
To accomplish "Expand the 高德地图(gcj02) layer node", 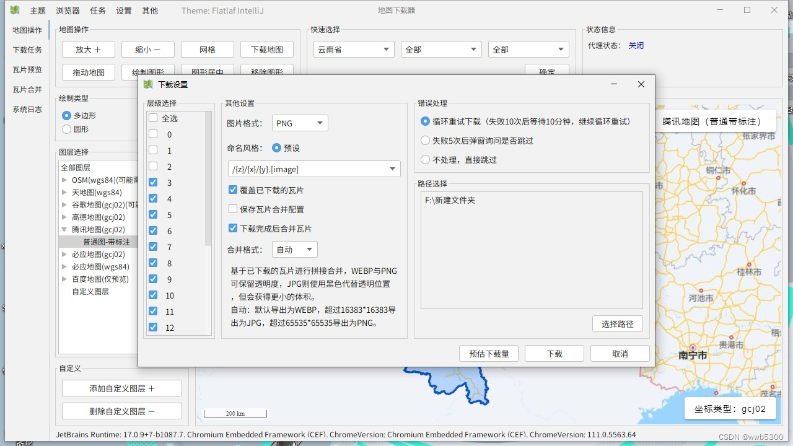I will pos(64,217).
